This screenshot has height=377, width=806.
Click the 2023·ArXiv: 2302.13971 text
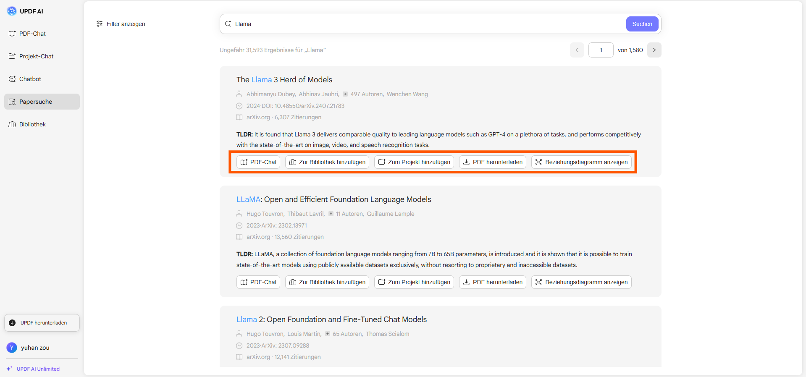tap(277, 225)
